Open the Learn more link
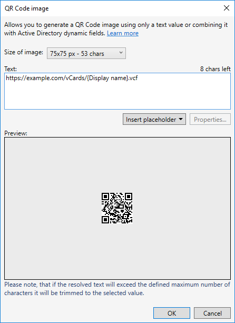 click(123, 33)
